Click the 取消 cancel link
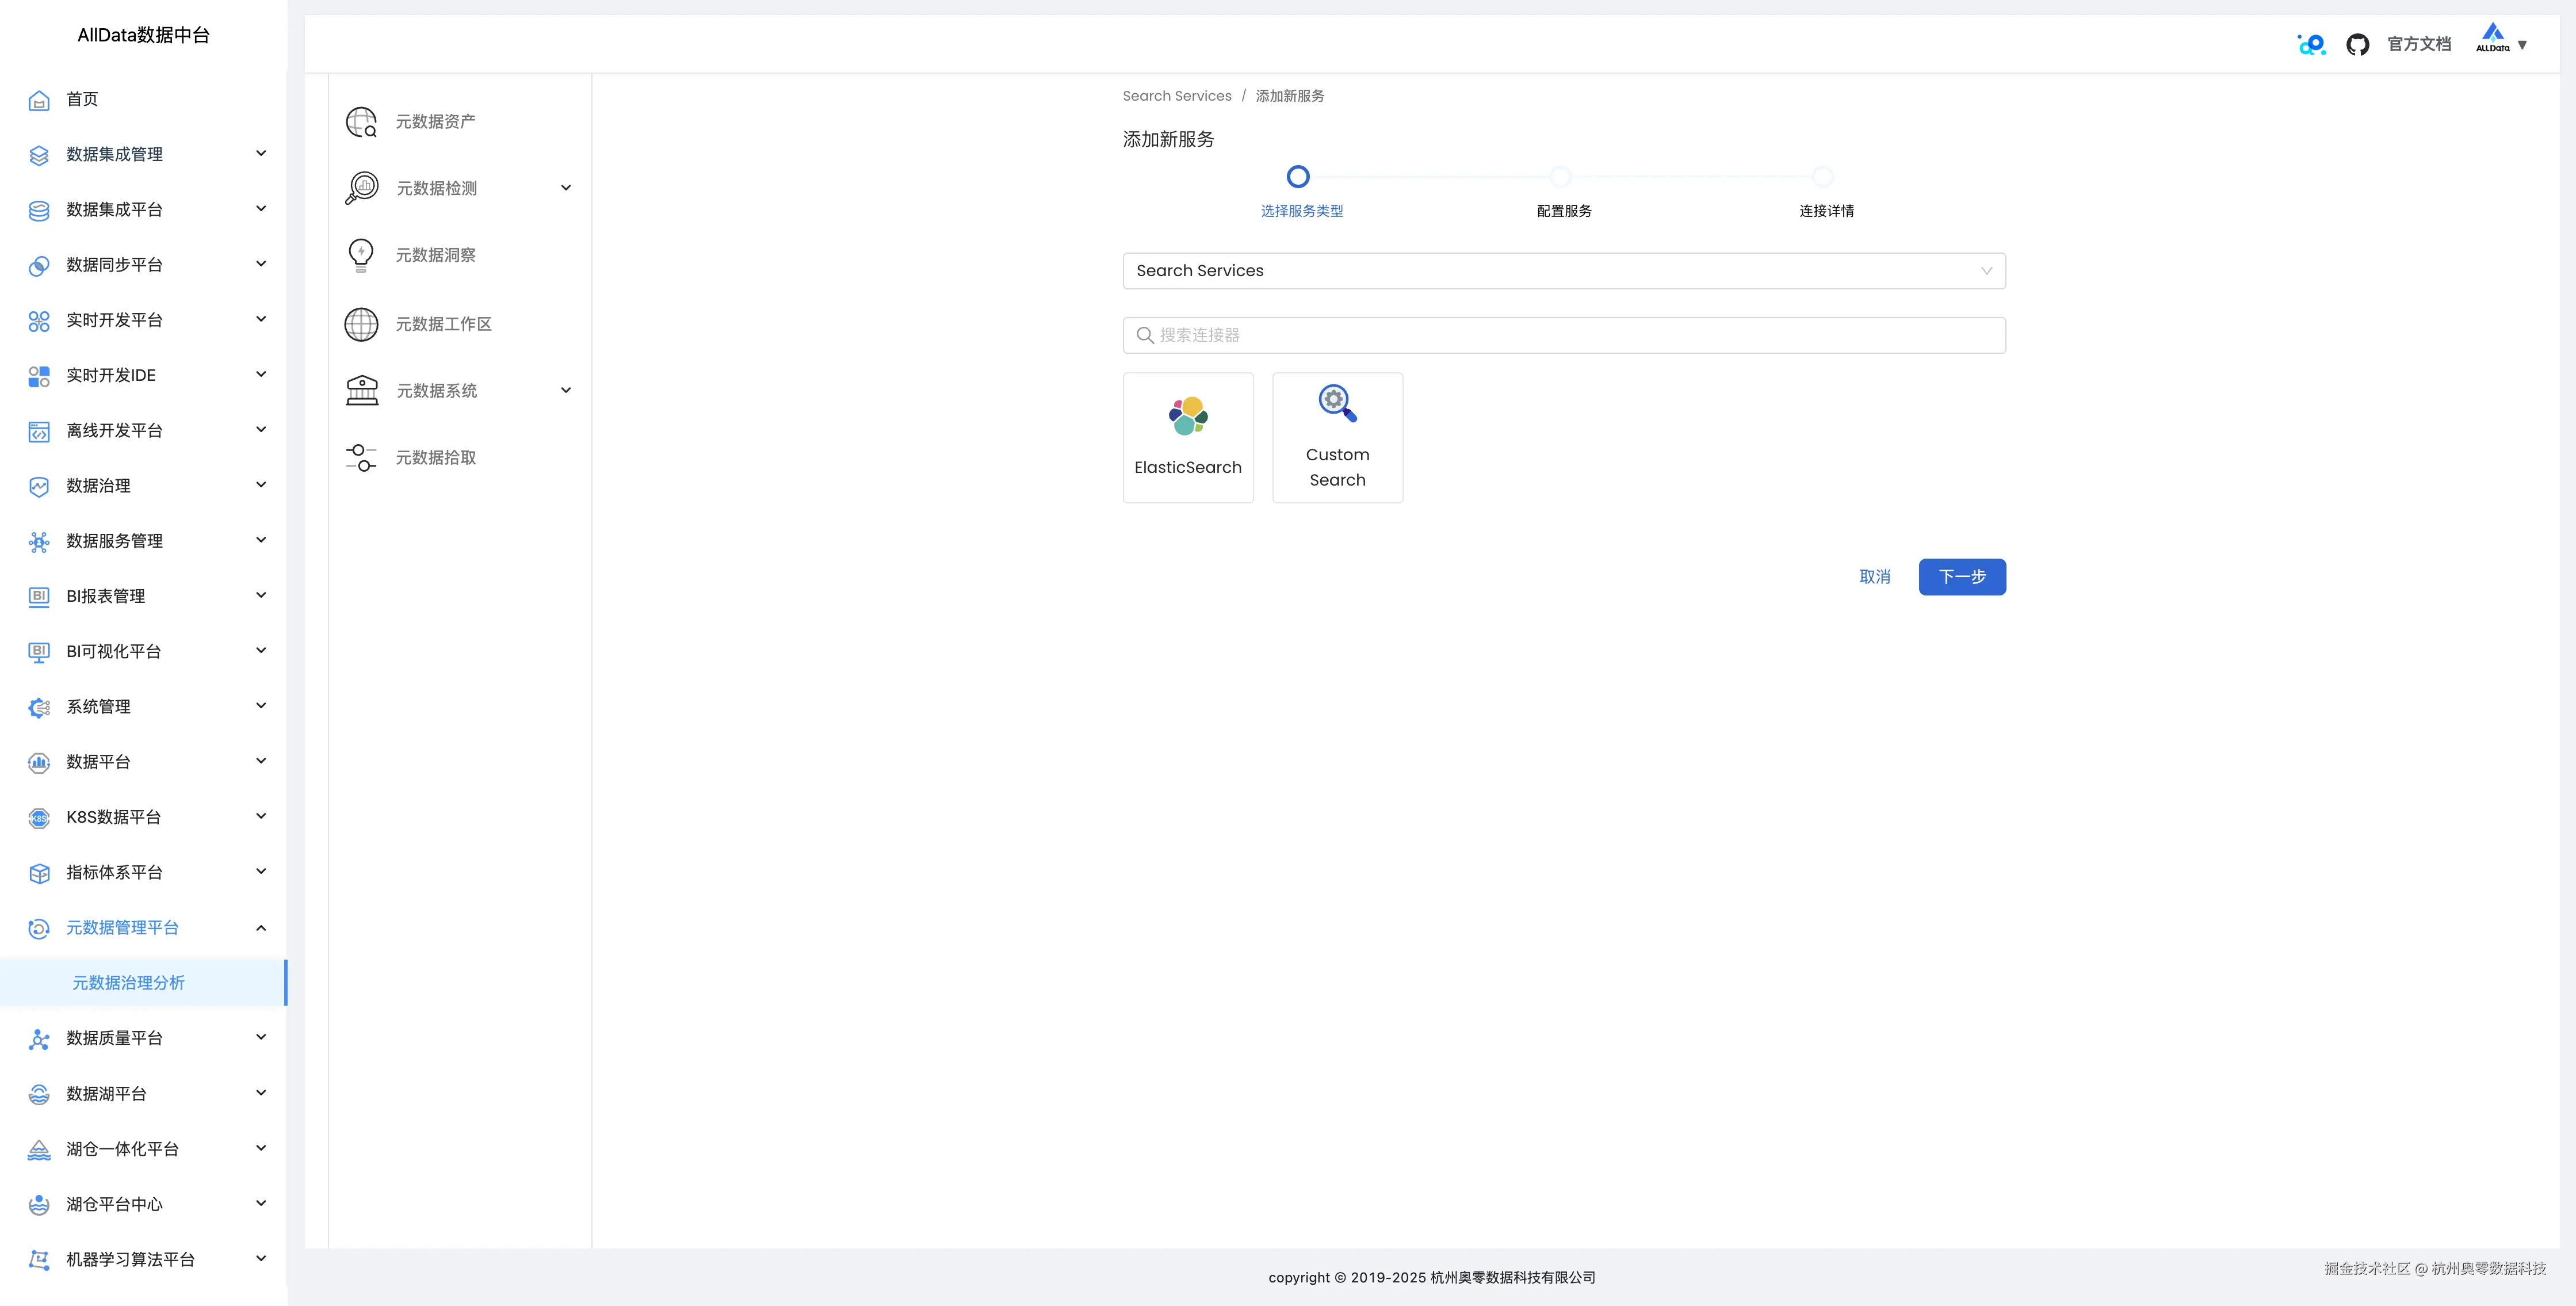This screenshot has width=2576, height=1306. (1875, 577)
